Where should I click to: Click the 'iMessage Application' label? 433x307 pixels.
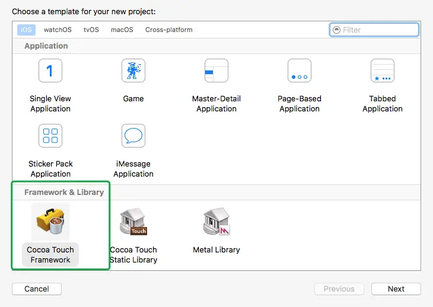click(133, 169)
